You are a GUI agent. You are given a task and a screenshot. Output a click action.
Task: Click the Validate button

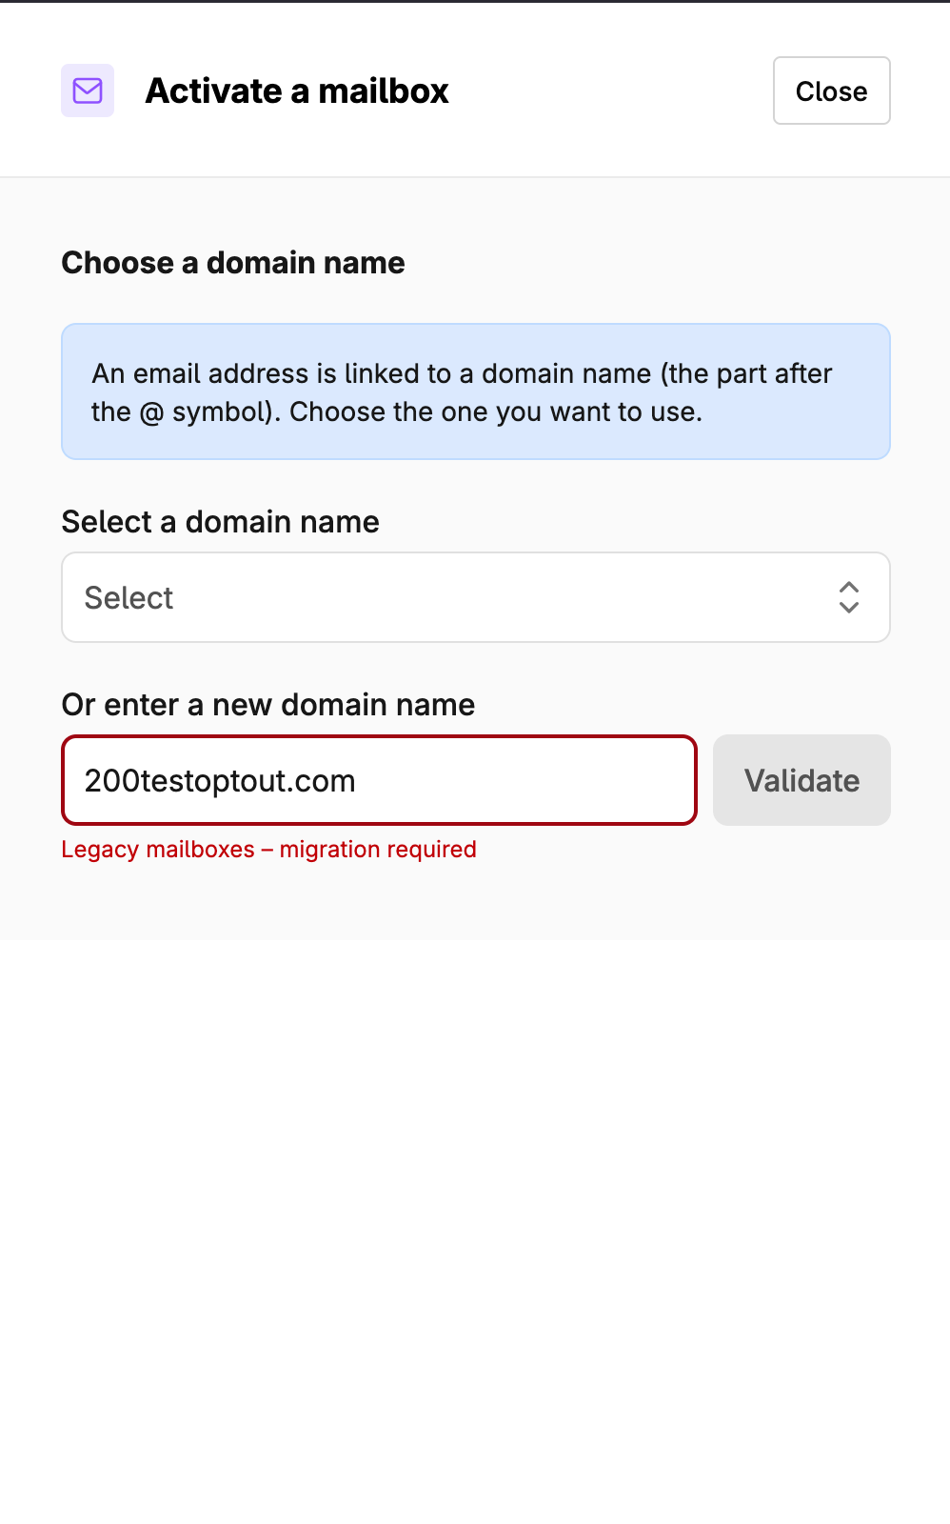tap(802, 780)
